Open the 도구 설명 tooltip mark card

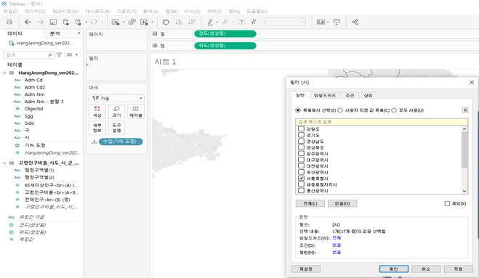pos(116,128)
